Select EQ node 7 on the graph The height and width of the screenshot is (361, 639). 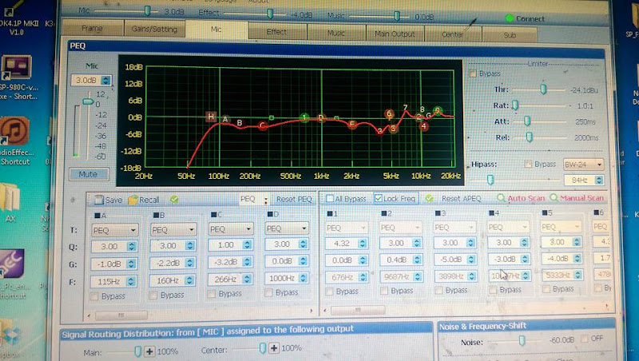point(405,108)
